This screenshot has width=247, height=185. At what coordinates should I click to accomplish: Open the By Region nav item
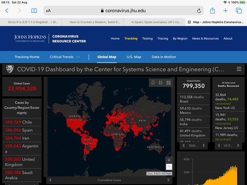point(180,39)
